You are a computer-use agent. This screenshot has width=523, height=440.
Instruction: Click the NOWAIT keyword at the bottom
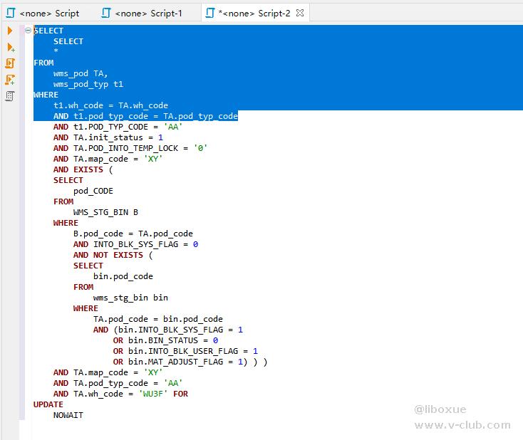68,415
